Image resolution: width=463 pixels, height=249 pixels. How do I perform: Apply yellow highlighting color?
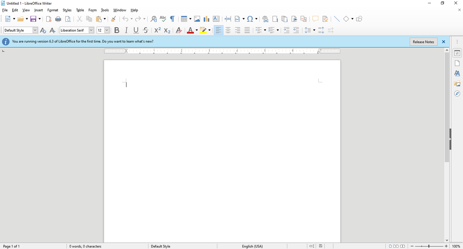203,30
